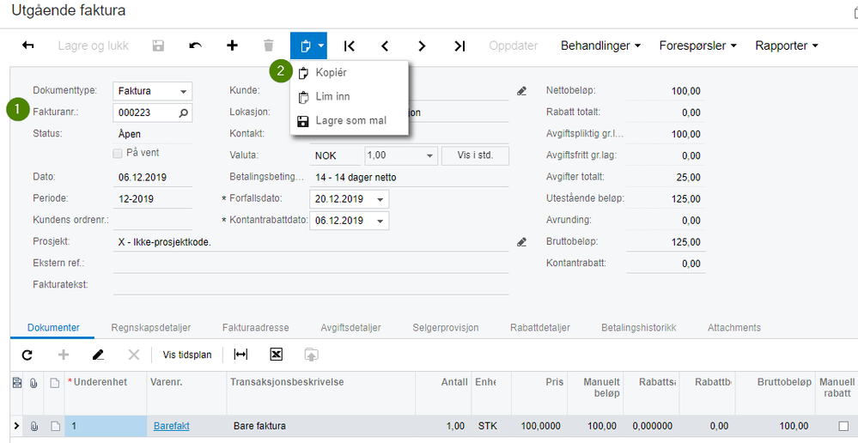The image size is (858, 443).
Task: Open the Barefakt item link
Action: [x=171, y=426]
